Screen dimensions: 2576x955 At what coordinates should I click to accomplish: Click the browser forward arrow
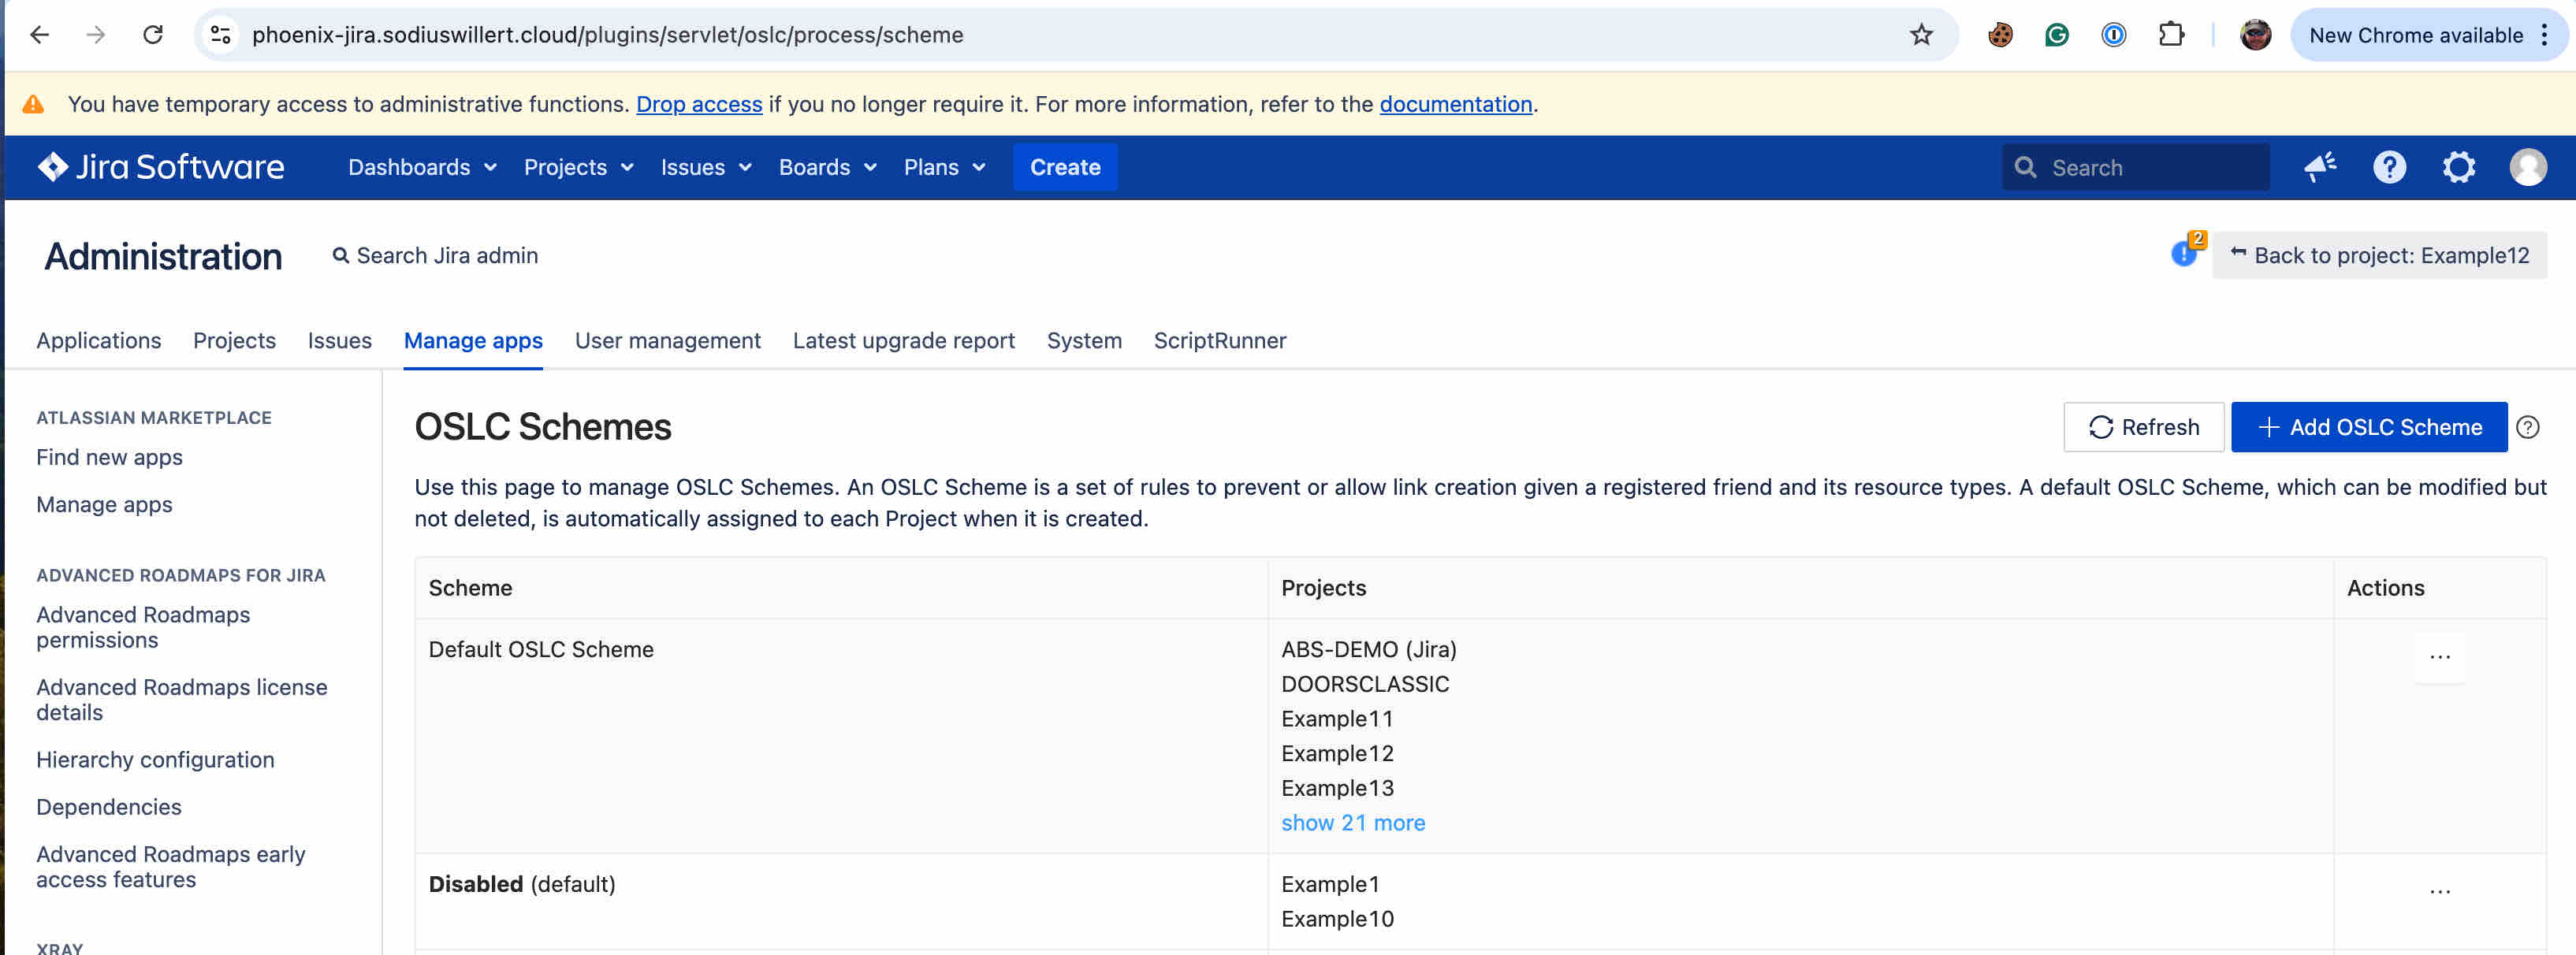coord(96,35)
